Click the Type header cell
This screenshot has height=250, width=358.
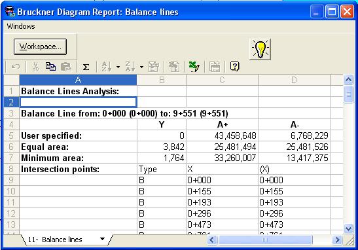pyautogui.click(x=162, y=170)
